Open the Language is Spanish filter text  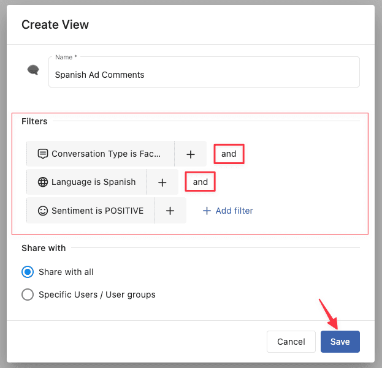click(93, 182)
